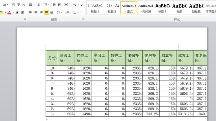The height and width of the screenshot is (121, 216).
Task: Open the Change Case (Aa) menu
Action: click(5, 5)
